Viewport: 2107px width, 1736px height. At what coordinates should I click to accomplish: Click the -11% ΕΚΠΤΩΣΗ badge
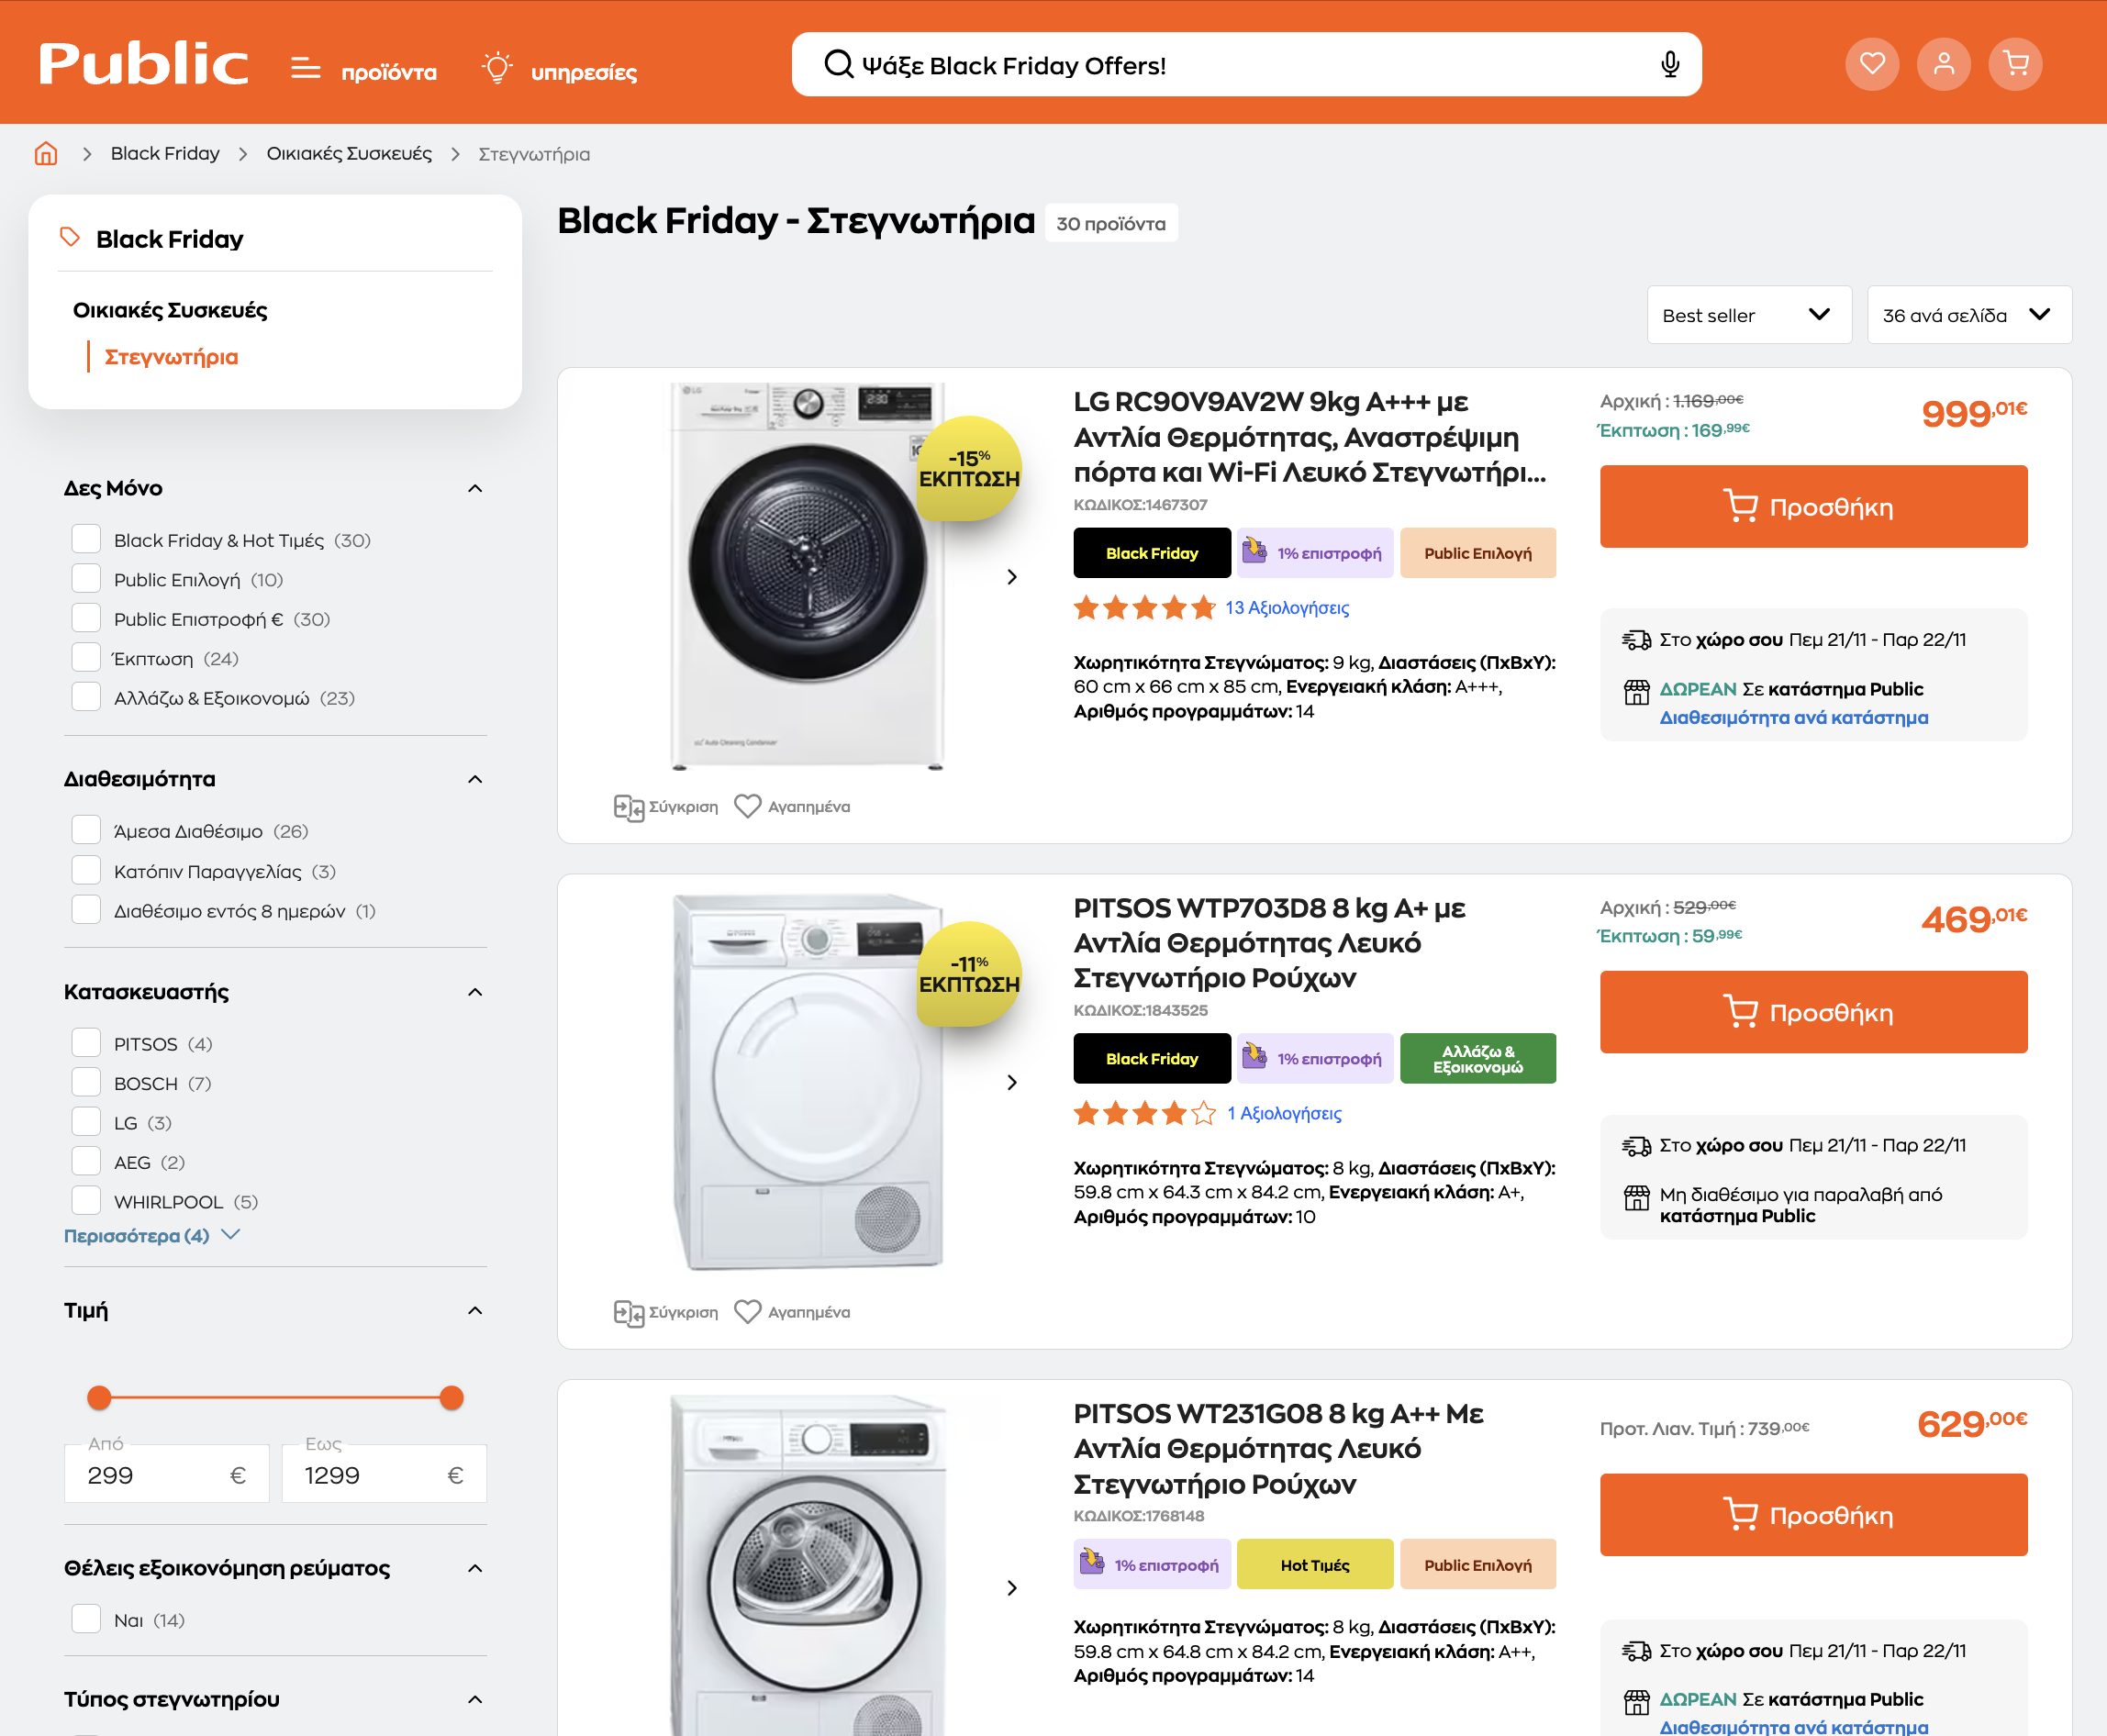tap(969, 974)
